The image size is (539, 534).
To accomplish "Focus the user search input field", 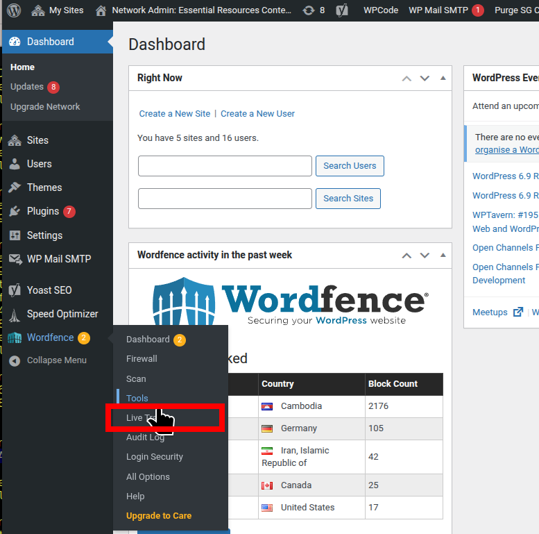I will click(x=225, y=166).
